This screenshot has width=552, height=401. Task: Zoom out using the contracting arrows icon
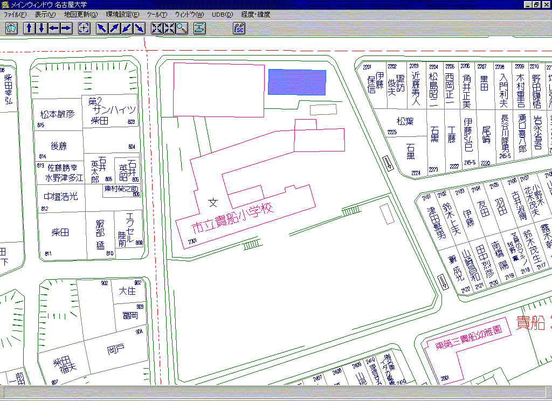[x=169, y=29]
